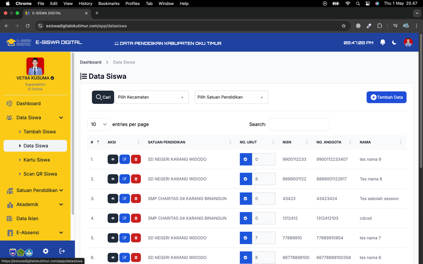Open the History menu in menu bar
This screenshot has width=423, height=264.
point(85,3)
